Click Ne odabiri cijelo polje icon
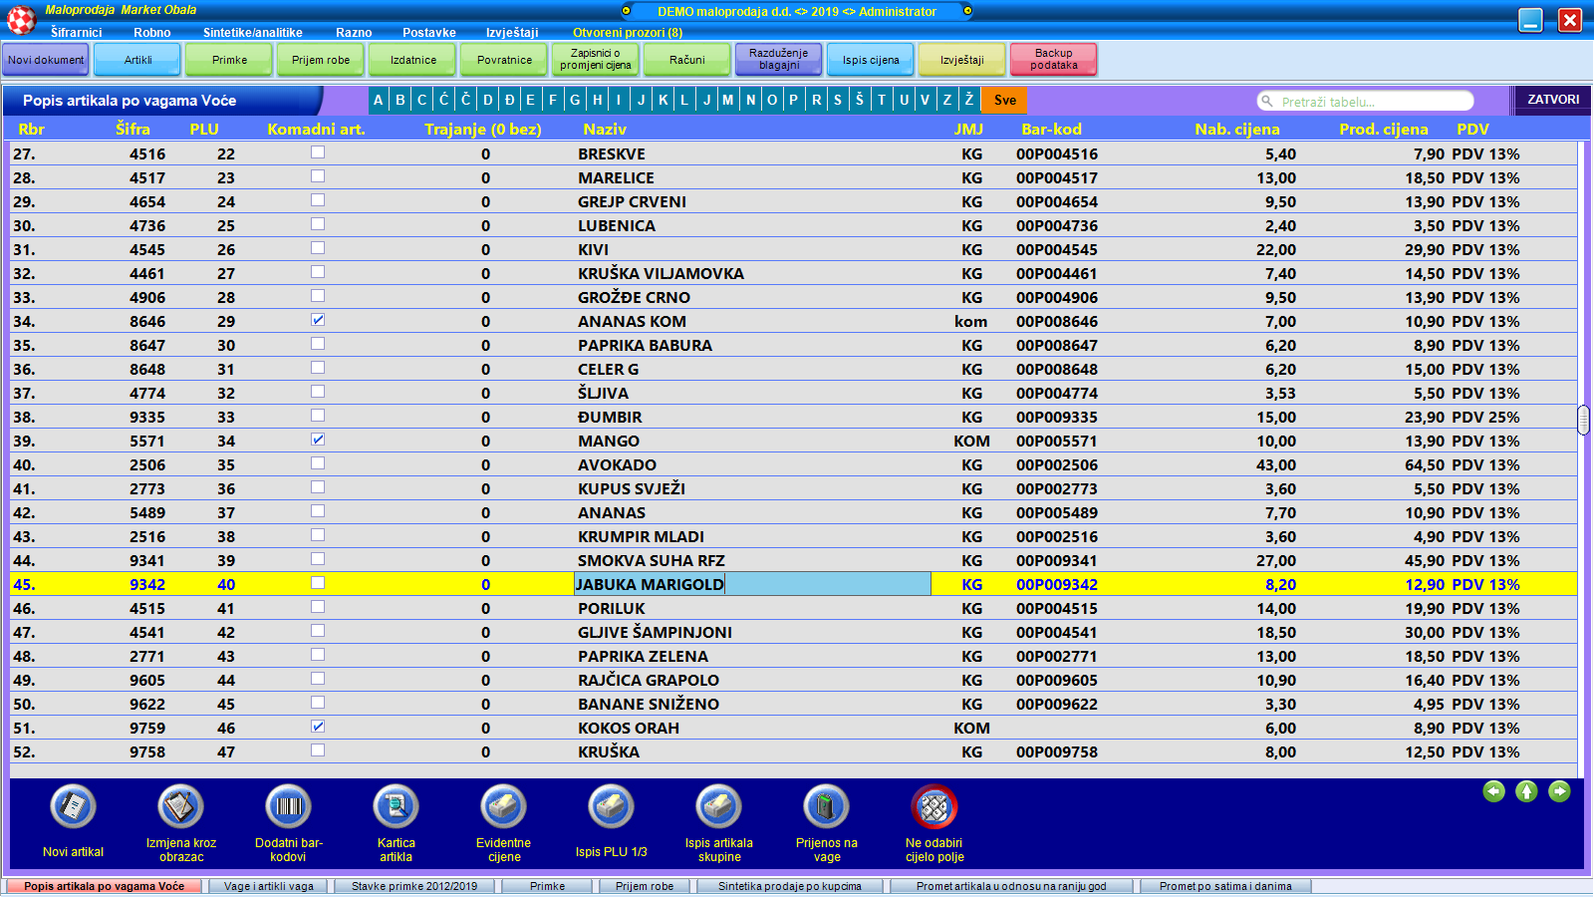The height and width of the screenshot is (897, 1594). coord(933,806)
